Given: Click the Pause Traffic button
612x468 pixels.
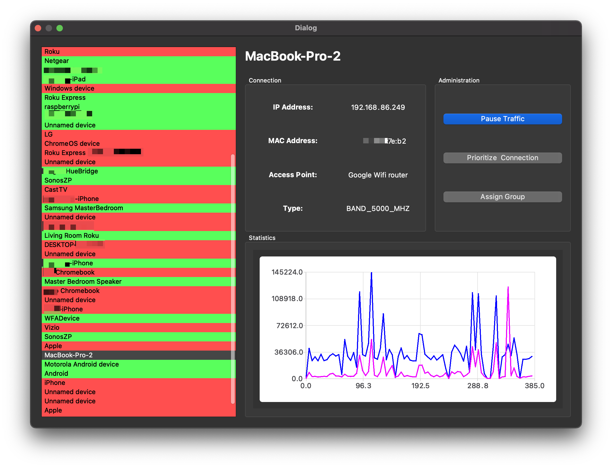Looking at the screenshot, I should [502, 119].
